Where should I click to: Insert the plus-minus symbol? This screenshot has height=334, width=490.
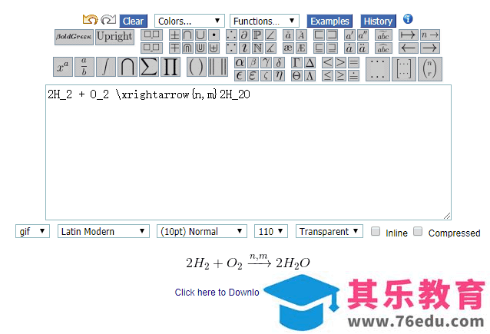point(174,35)
